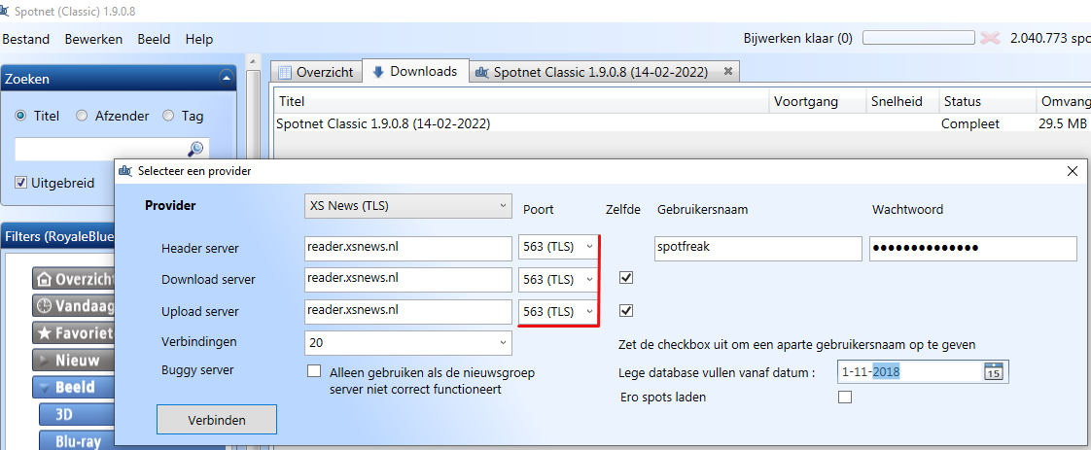The width and height of the screenshot is (1091, 450).
Task: Select the Spotnet Classic 1.9.0.8 download row
Action: point(682,123)
